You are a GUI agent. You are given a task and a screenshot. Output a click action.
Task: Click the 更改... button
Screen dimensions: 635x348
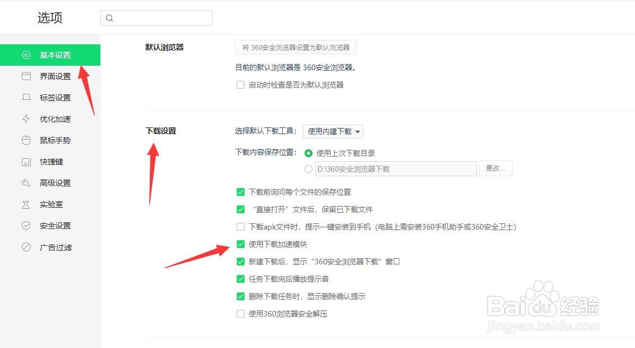[496, 168]
